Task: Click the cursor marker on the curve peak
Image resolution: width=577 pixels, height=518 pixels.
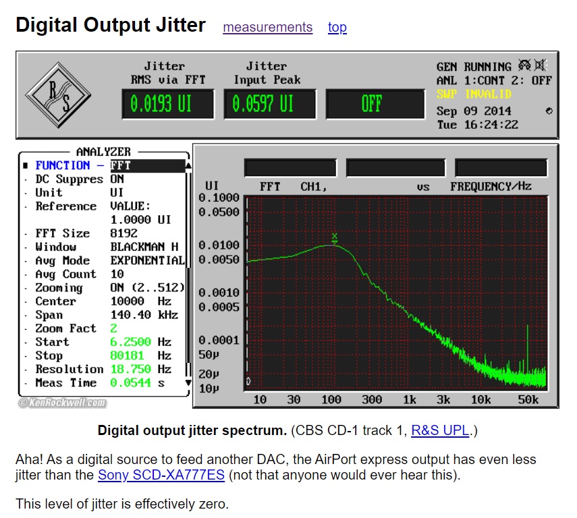Action: click(x=335, y=238)
